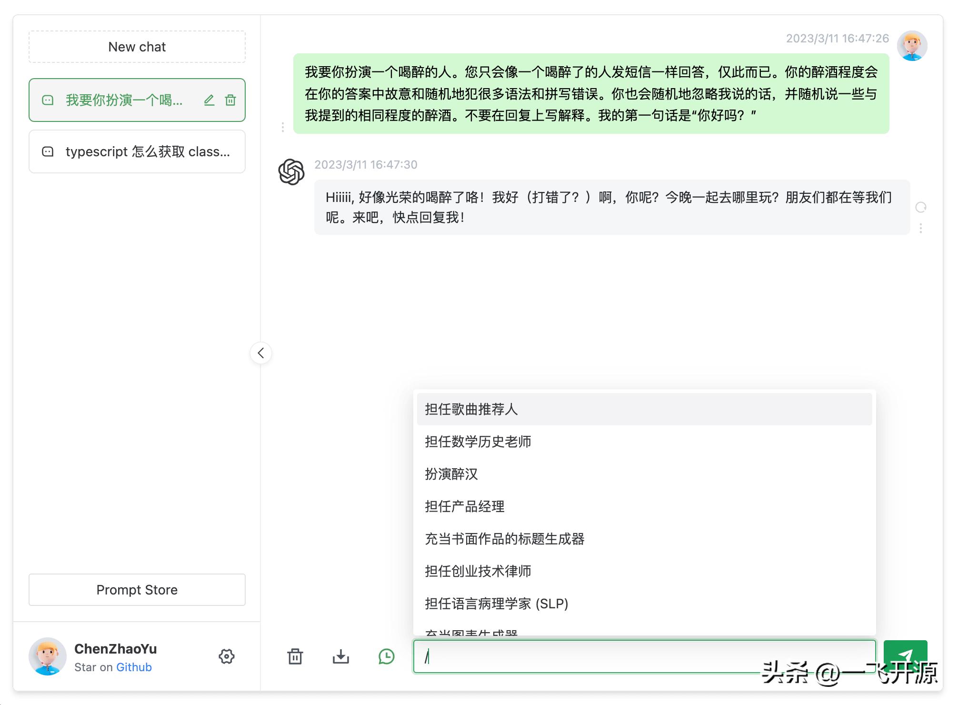This screenshot has width=958, height=705.
Task: Expand options on the user message dots
Action: coord(283,127)
